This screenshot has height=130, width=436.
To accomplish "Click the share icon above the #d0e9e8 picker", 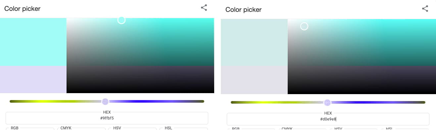I will click(425, 9).
